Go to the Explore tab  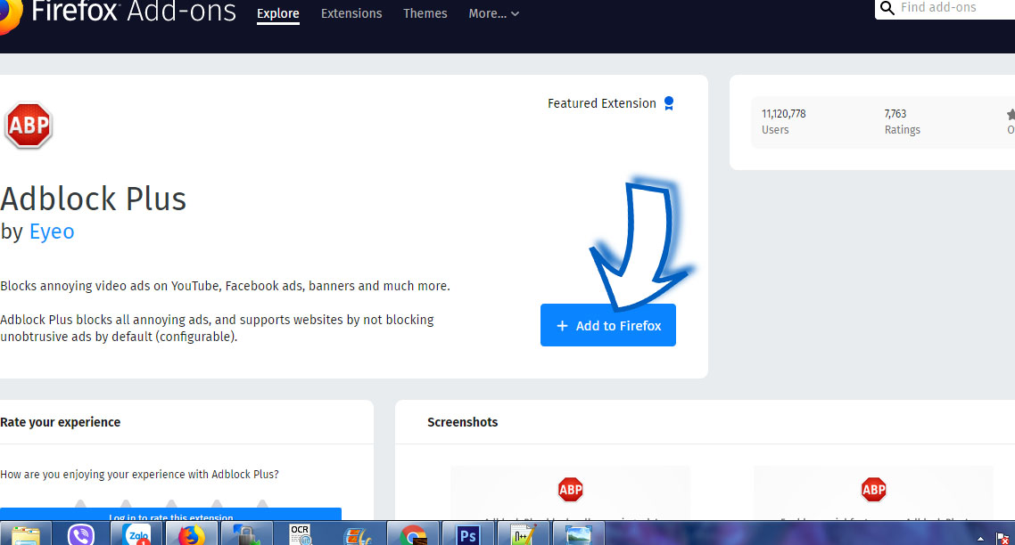[x=277, y=13]
